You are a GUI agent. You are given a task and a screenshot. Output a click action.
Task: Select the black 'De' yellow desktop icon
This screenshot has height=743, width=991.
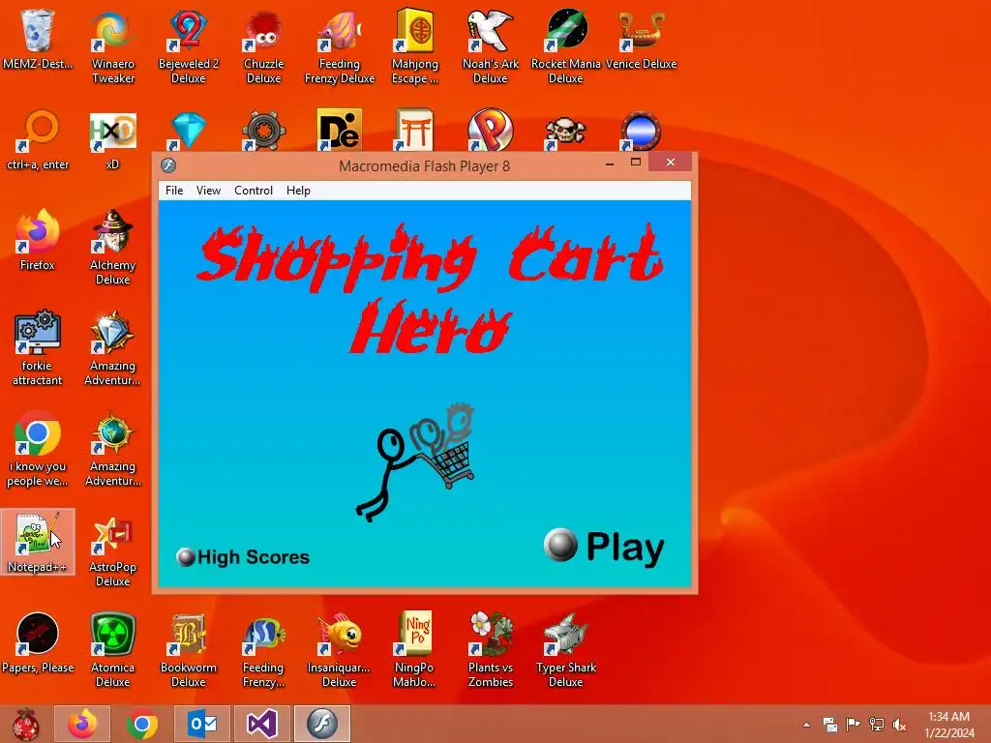[x=340, y=131]
